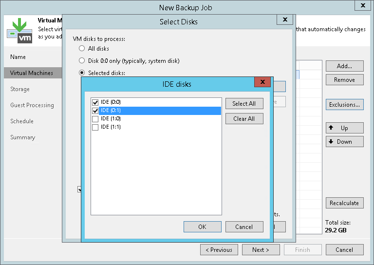
Task: Select the IDE (0:0) list row text
Action: tap(111, 102)
